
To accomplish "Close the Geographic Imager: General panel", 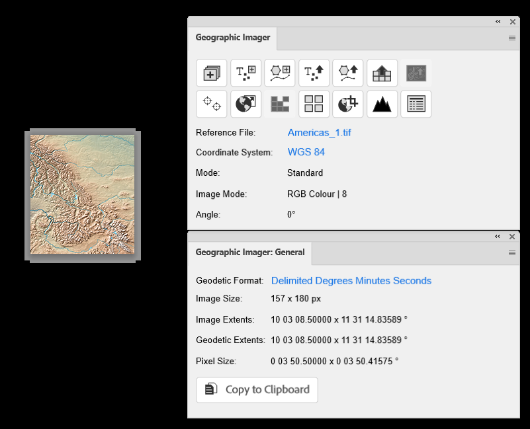I will point(512,237).
